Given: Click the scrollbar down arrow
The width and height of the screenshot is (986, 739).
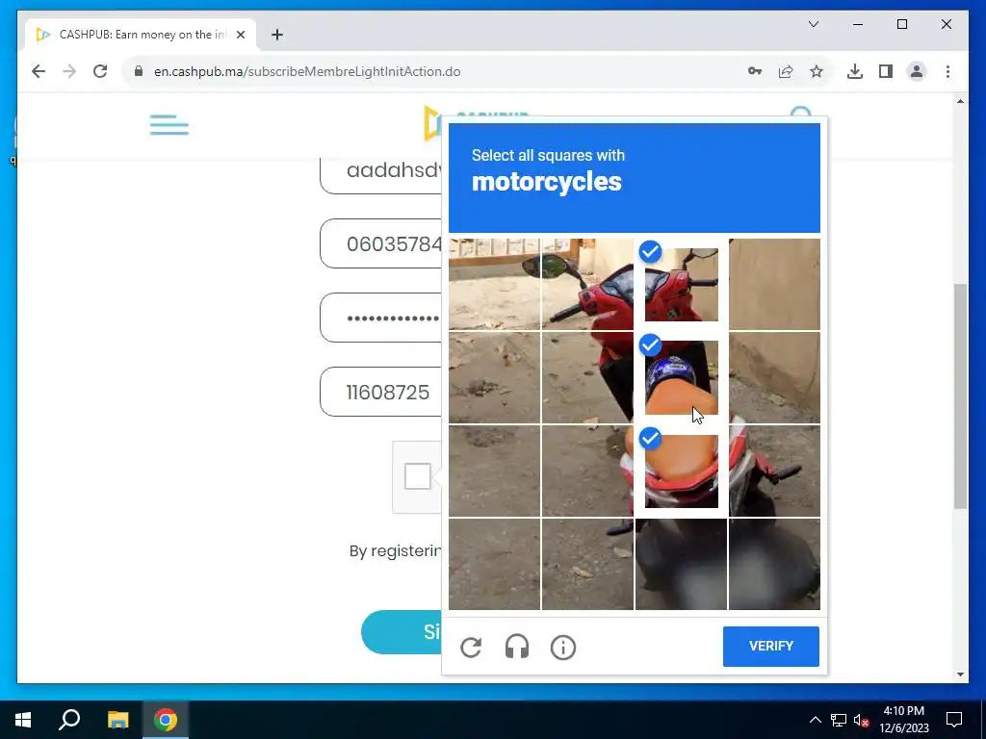Looking at the screenshot, I should point(960,675).
